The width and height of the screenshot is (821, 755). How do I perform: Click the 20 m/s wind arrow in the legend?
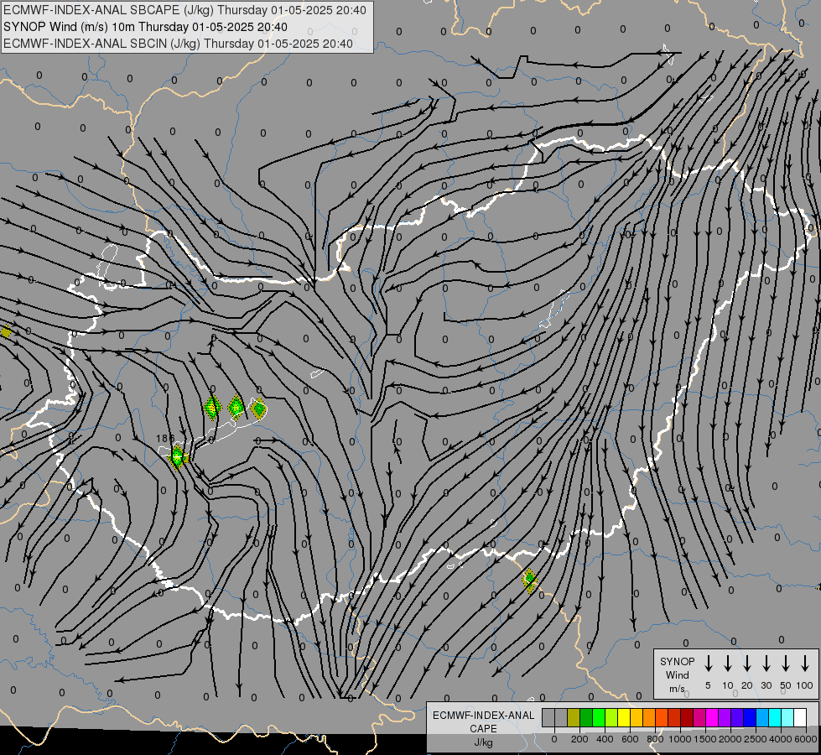coord(746,664)
